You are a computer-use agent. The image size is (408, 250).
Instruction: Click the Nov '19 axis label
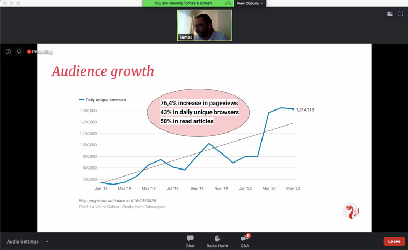tap(221, 188)
